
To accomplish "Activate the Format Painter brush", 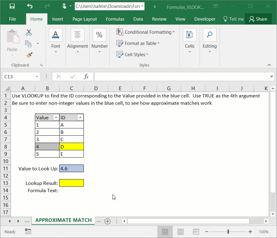I will coord(29,55).
